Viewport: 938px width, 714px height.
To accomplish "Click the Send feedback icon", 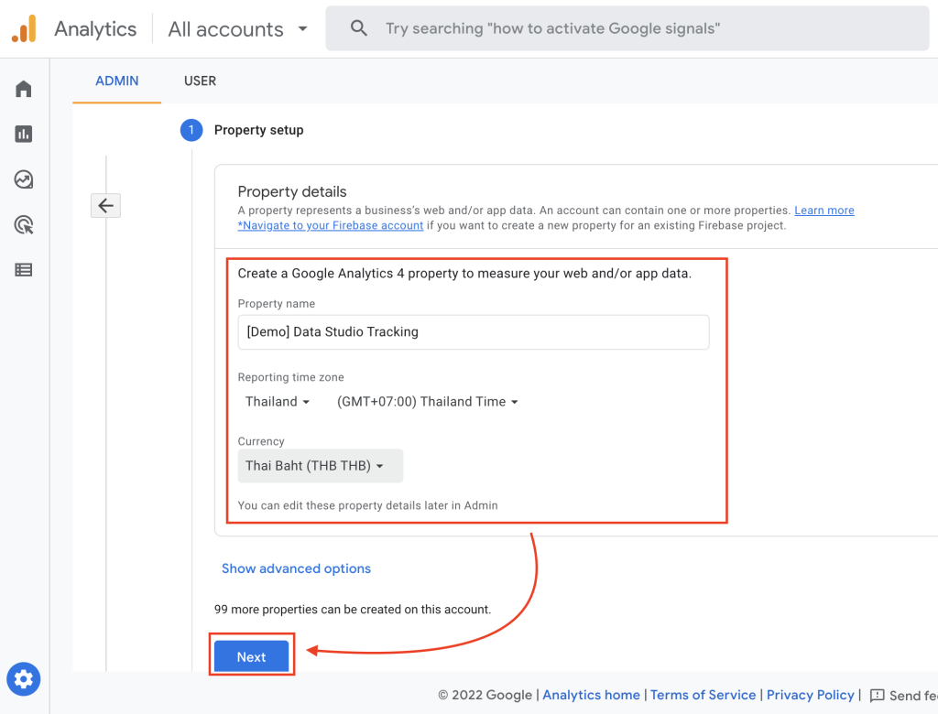I will [x=877, y=696].
